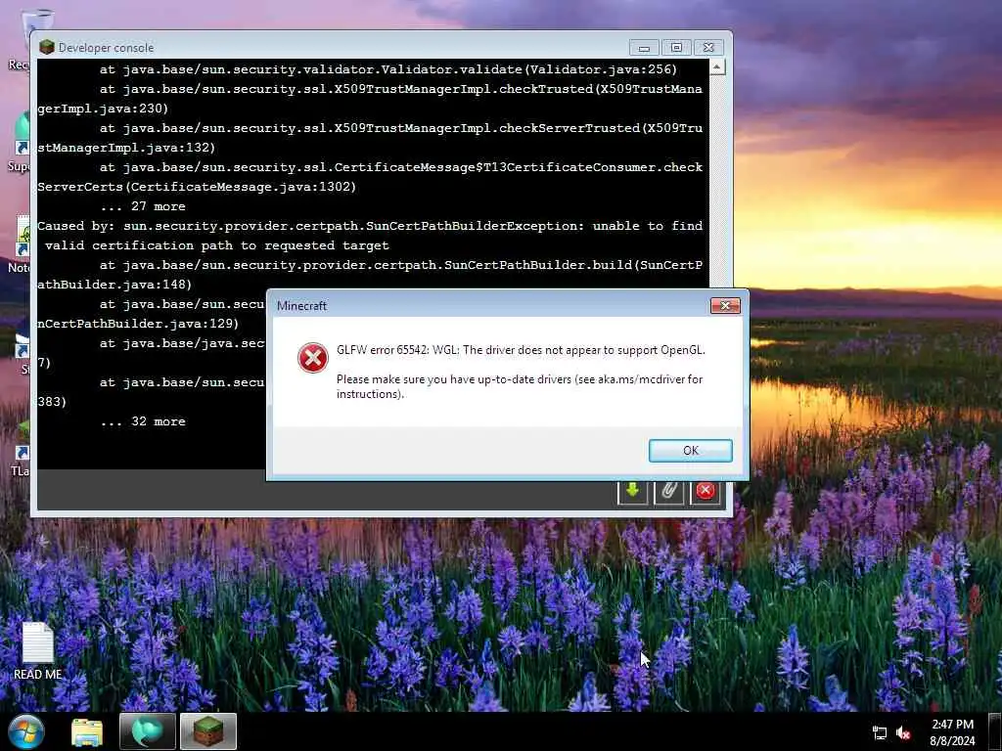Close the Developer console window
Viewport: 1002px width, 751px height.
[708, 48]
